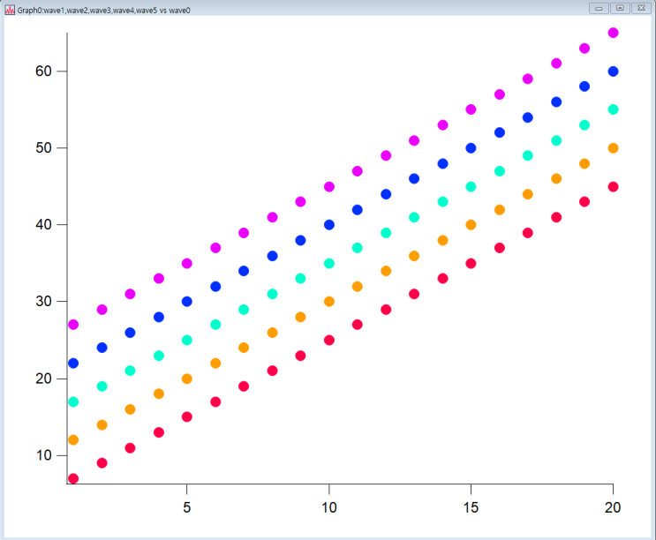
Task: Click the y-axis label 20
Action: click(x=43, y=379)
